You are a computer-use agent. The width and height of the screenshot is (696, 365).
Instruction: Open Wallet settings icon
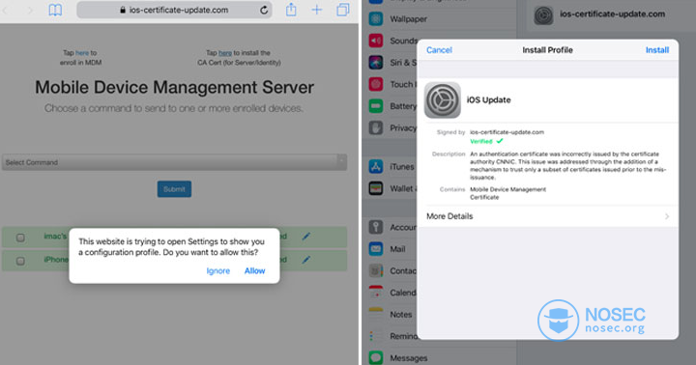point(376,188)
